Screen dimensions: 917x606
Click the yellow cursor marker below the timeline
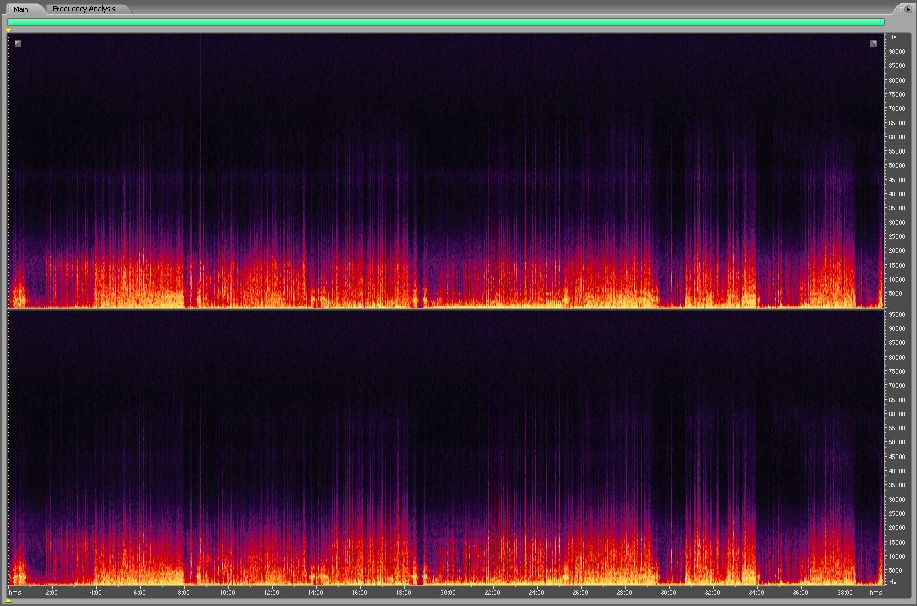click(x=9, y=601)
